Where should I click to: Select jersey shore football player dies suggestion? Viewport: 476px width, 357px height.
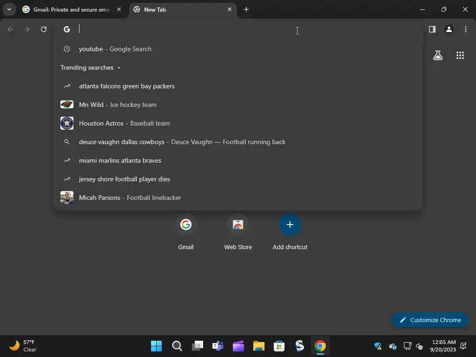click(x=238, y=179)
